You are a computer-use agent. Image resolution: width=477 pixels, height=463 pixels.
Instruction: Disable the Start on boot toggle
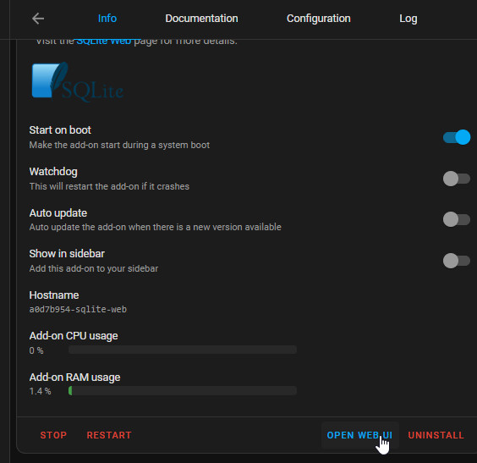point(457,137)
